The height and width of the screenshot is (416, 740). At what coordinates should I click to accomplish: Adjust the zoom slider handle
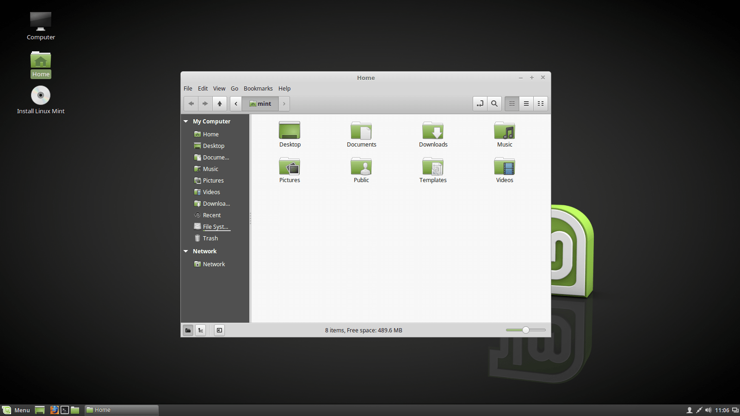point(526,330)
